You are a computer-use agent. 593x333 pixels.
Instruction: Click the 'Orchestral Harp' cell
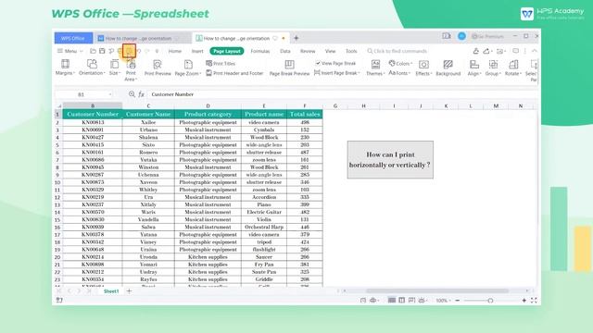coord(264,227)
